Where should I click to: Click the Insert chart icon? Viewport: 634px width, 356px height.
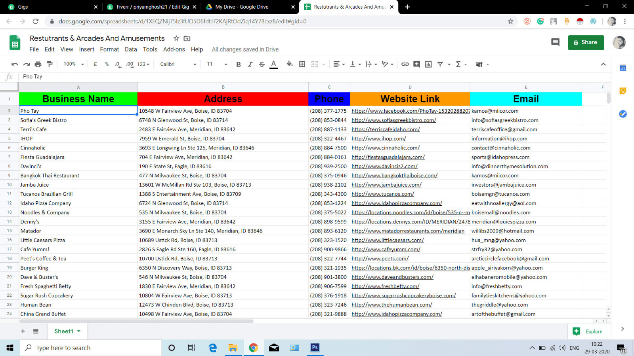click(428, 64)
